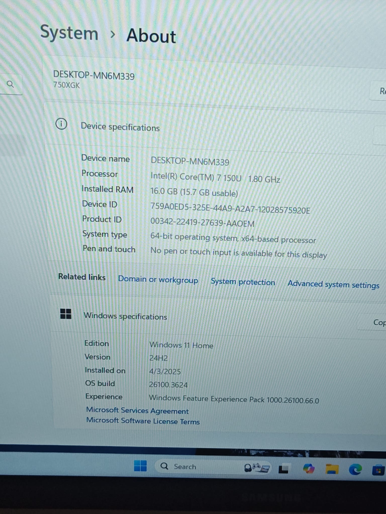This screenshot has width=386, height=514.
Task: Open the Windows Start menu
Action: pyautogui.click(x=140, y=466)
